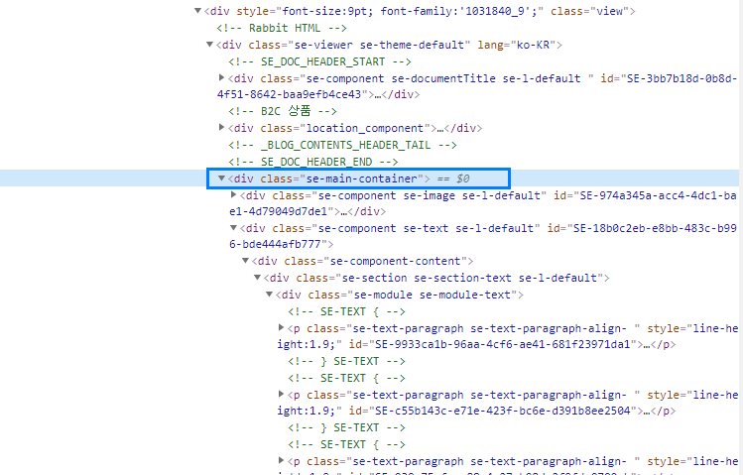Collapse the se-component-content div
Image resolution: width=743 pixels, height=475 pixels.
245,261
